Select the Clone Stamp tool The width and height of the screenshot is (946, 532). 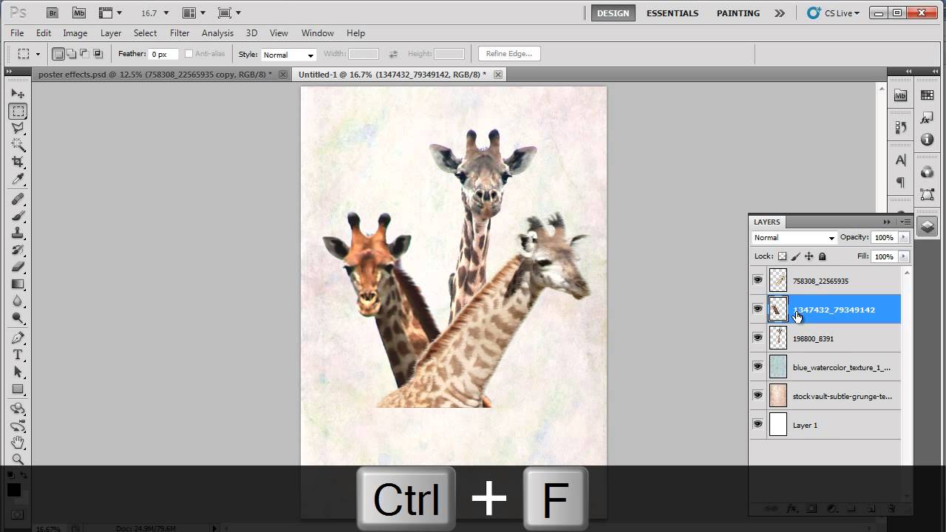pyautogui.click(x=18, y=233)
